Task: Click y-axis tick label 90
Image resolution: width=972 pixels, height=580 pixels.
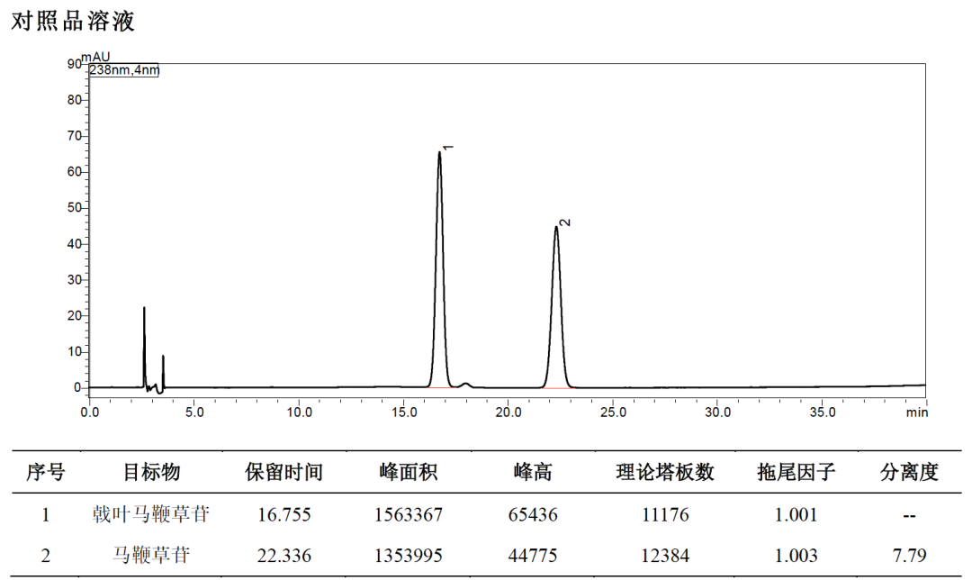Action: coord(75,64)
